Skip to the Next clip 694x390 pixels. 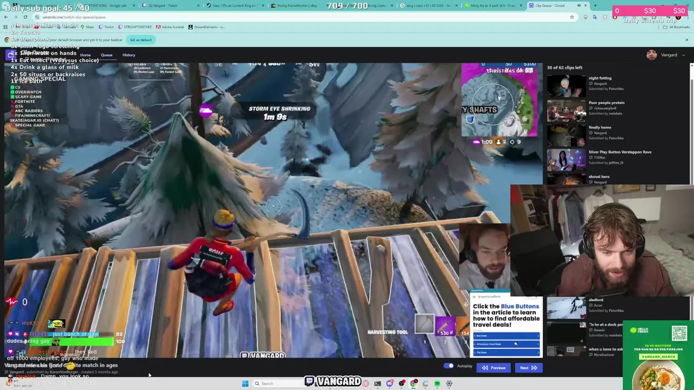[x=529, y=368]
